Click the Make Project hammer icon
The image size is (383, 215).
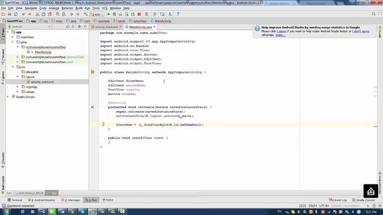(86, 14)
